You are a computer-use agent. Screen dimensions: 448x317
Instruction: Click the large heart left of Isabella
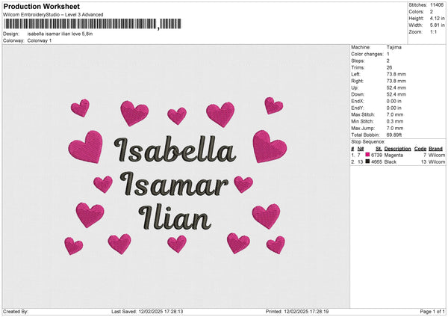coord(87,147)
